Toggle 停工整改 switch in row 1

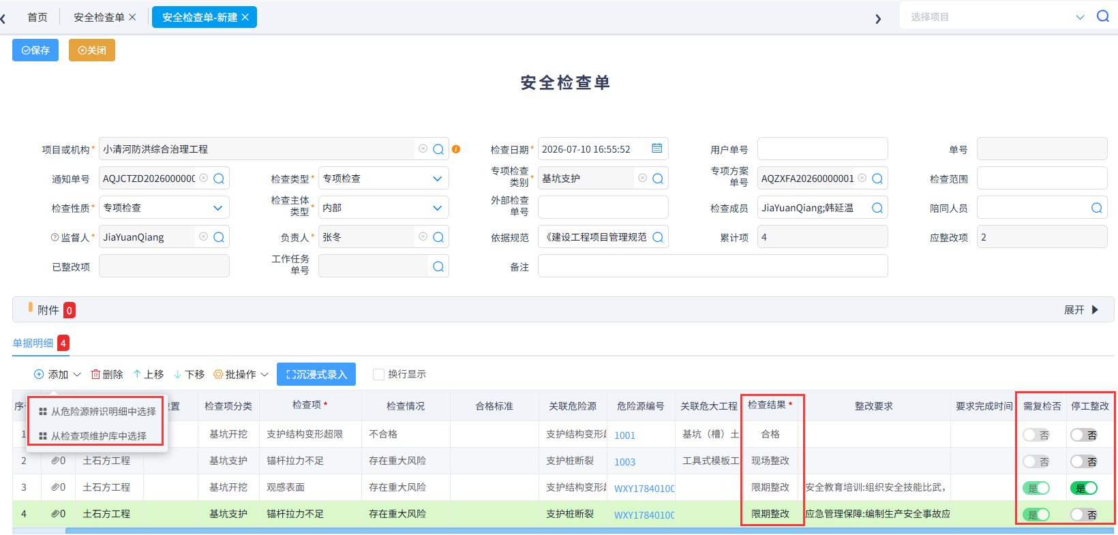[1084, 435]
